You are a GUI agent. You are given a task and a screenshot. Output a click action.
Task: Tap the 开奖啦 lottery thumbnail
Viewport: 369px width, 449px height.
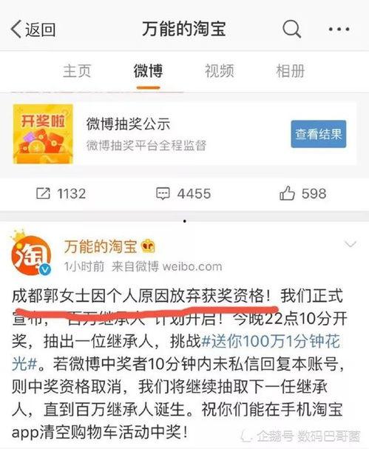tap(43, 134)
